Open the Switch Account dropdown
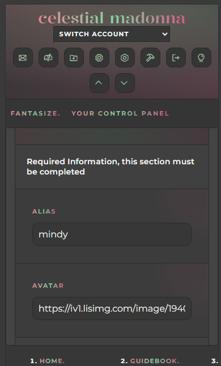 pyautogui.click(x=112, y=34)
